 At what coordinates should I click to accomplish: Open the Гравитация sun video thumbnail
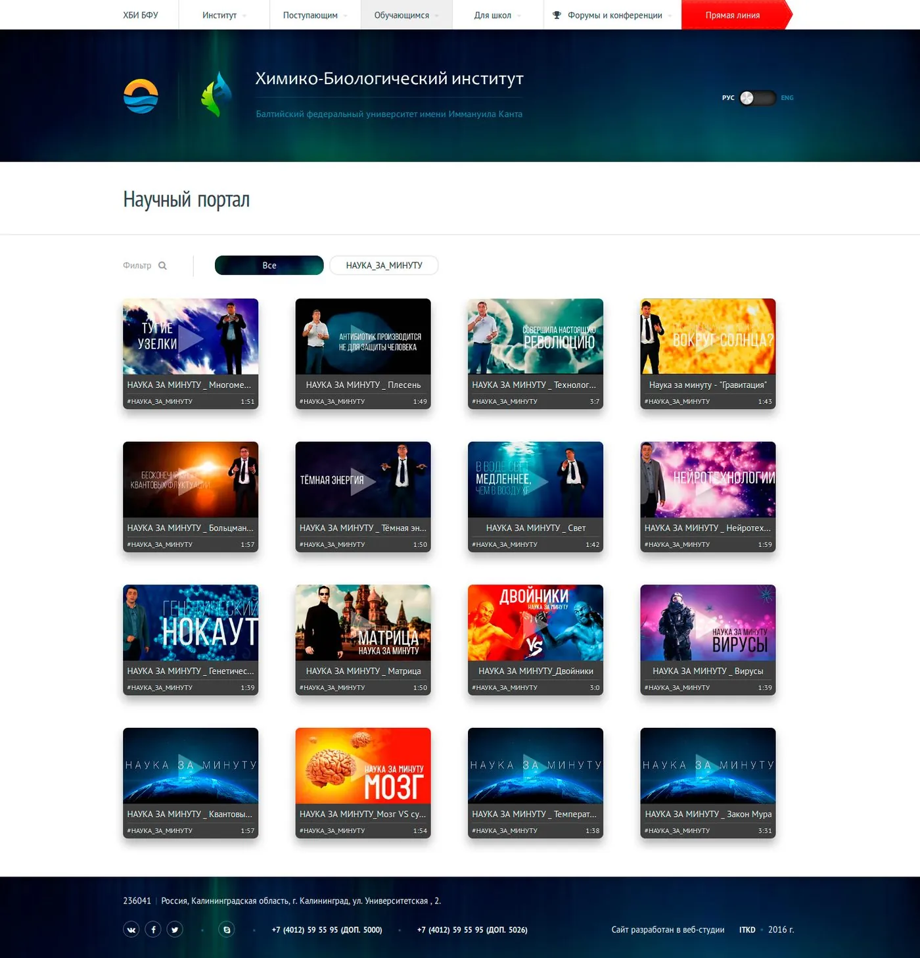click(708, 337)
